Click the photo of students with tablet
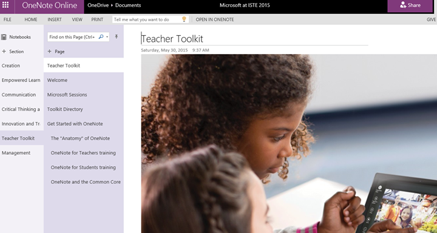The width and height of the screenshot is (437, 233). pos(289,144)
